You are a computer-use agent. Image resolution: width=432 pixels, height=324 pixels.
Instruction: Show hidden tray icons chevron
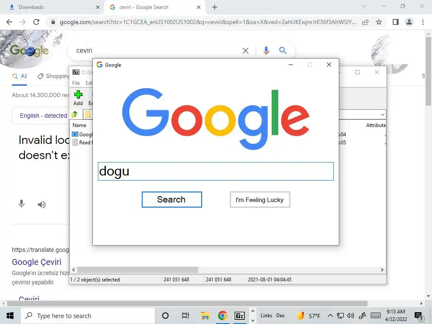tap(330, 316)
